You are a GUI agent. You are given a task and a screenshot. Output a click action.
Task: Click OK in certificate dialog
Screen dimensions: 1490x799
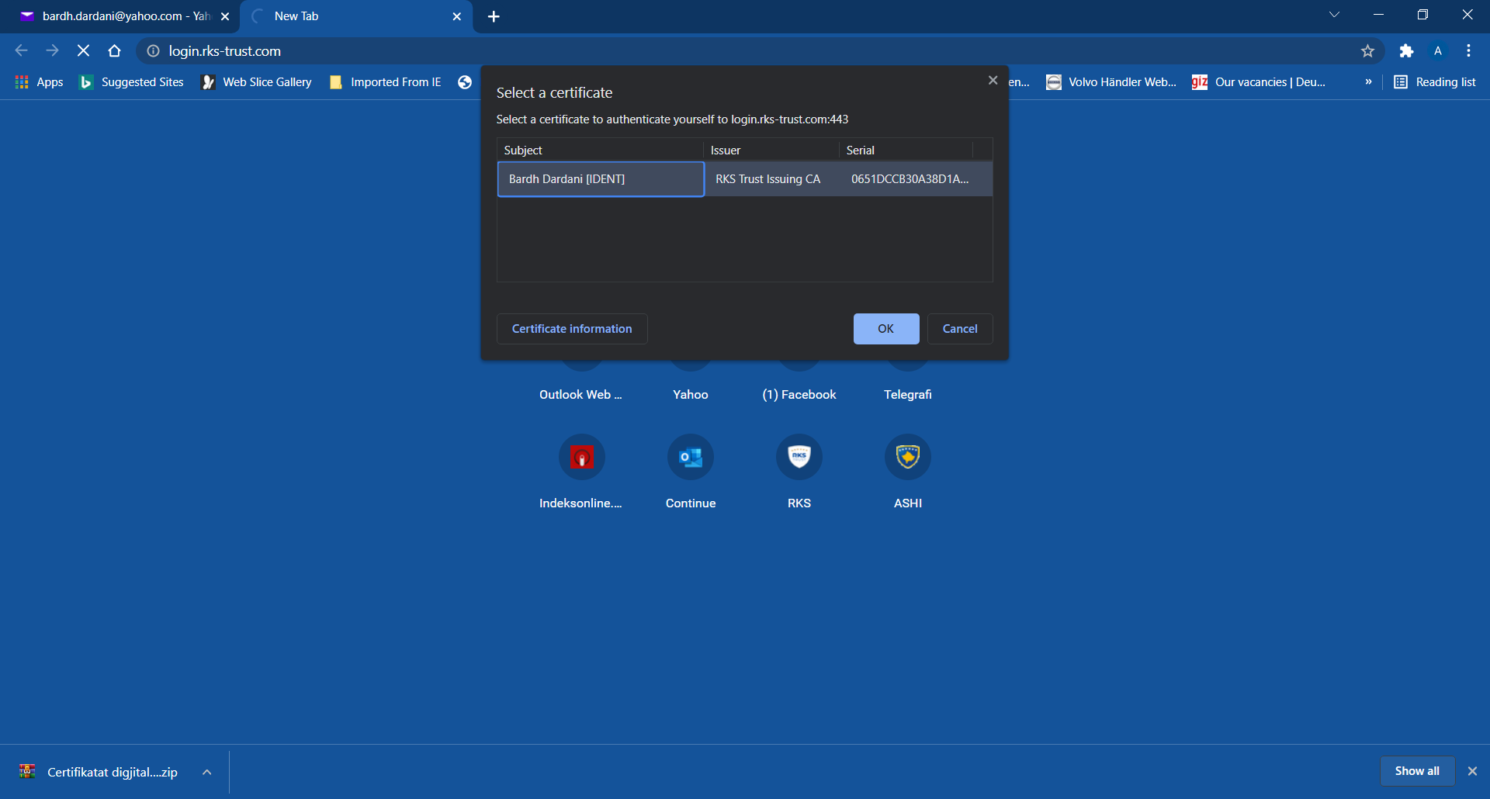pos(886,329)
